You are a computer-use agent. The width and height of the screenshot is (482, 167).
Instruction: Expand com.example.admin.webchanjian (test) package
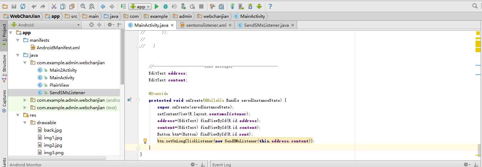(x=25, y=107)
